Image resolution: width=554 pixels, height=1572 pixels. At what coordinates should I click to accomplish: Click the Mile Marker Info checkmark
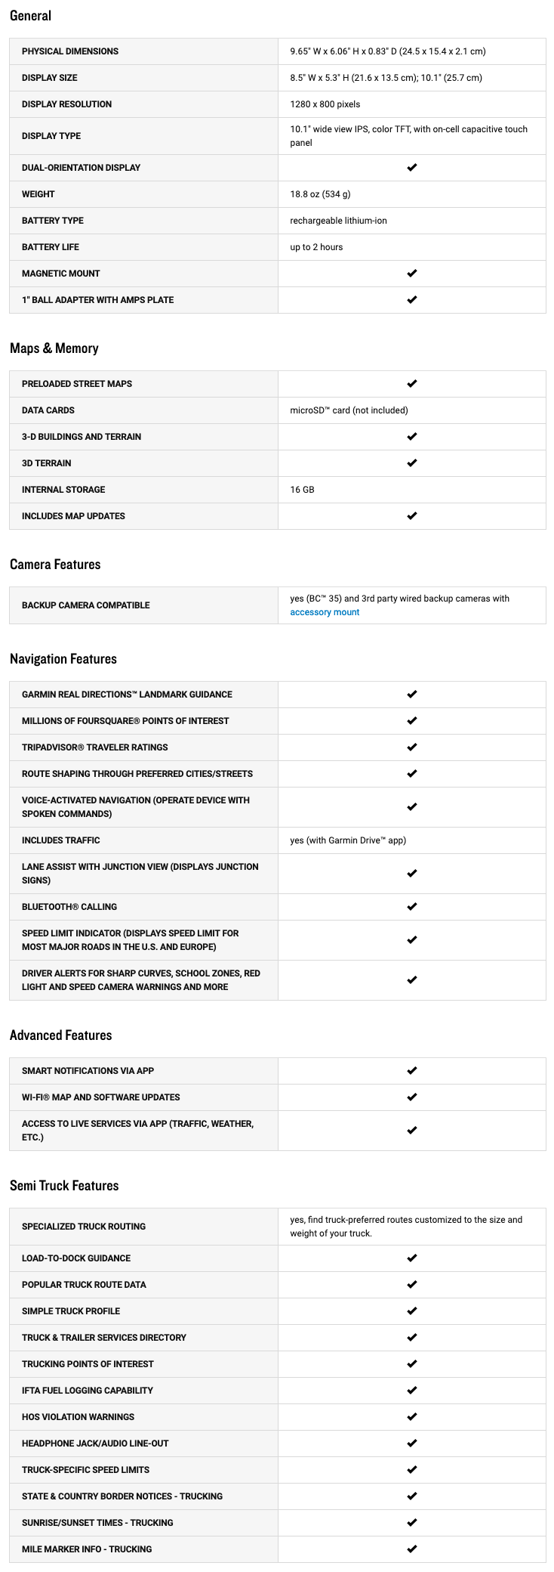pyautogui.click(x=411, y=1549)
